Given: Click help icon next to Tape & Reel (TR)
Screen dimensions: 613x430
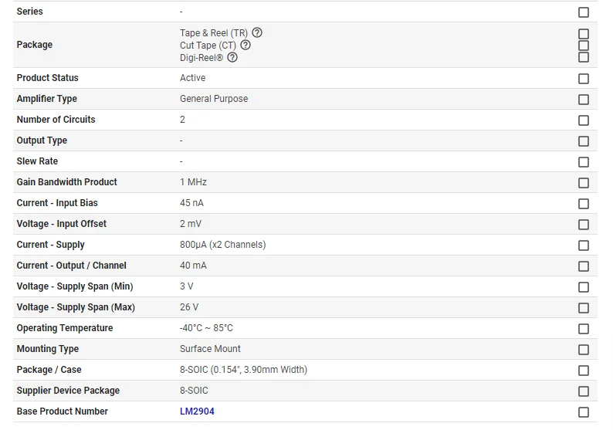Looking at the screenshot, I should click(257, 33).
